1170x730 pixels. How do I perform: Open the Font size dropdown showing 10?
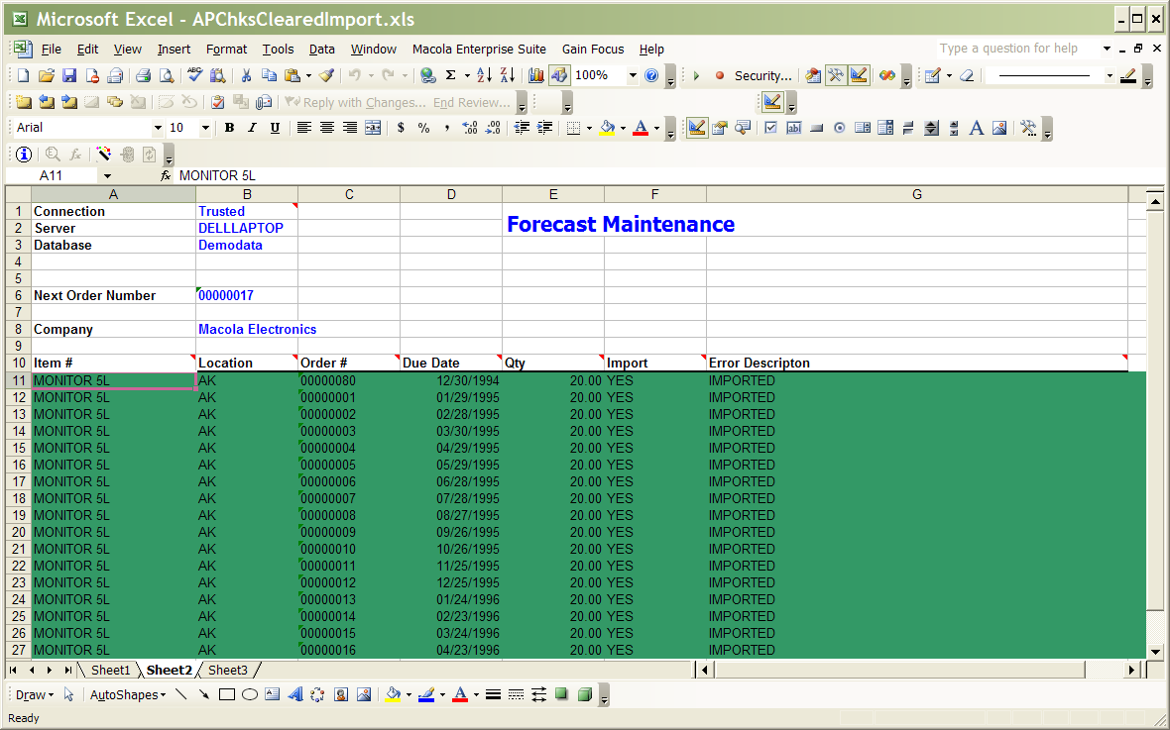point(205,128)
